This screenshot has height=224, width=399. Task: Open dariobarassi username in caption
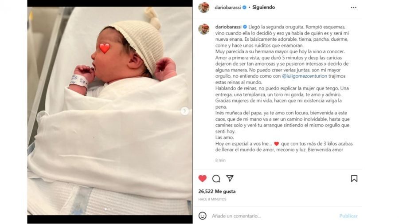pos(228,27)
